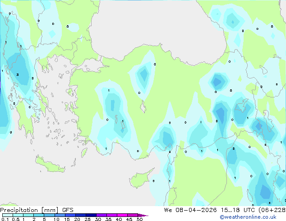
Task: Pick the 45–50 mm legend swatch
Action: tap(133, 215)
